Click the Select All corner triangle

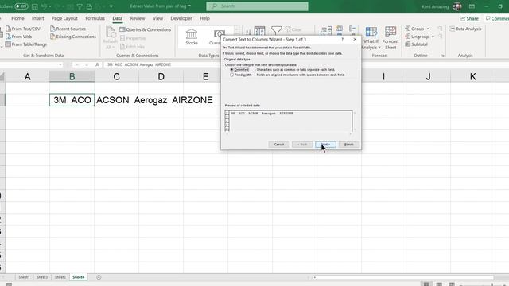pyautogui.click(x=2, y=76)
